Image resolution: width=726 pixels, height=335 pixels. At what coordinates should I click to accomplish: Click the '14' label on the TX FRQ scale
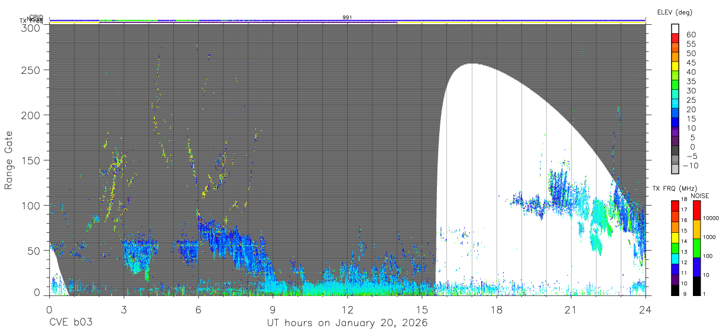(683, 241)
